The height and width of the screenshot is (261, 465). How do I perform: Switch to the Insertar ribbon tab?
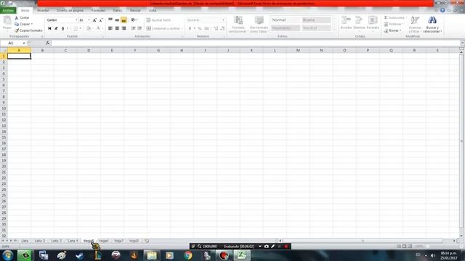click(x=43, y=10)
